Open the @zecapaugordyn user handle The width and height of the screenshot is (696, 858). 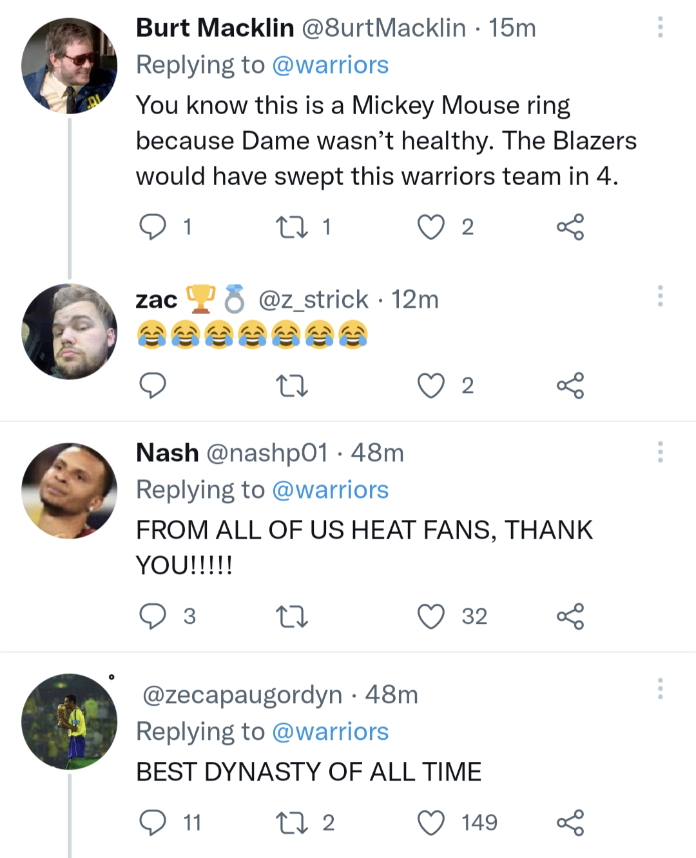[x=242, y=695]
